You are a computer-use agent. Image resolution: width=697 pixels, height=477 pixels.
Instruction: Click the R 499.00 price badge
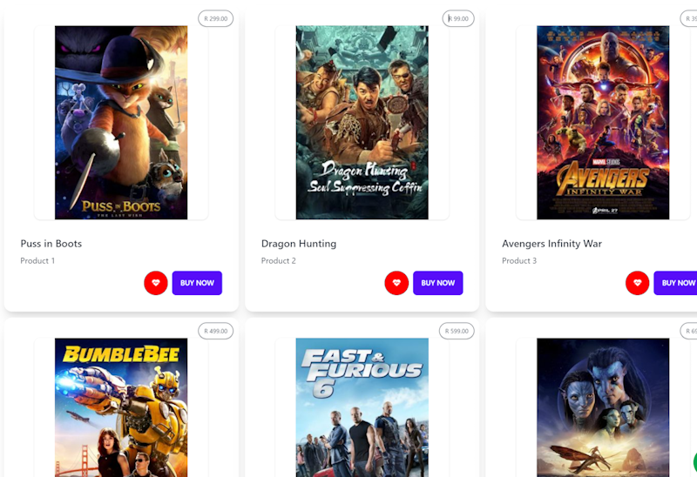click(x=215, y=331)
